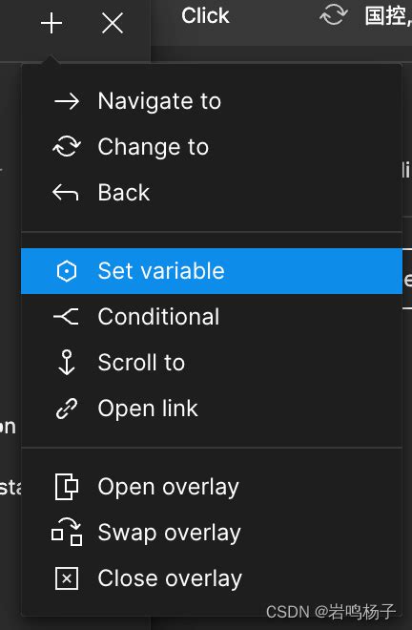Click the Navigate to arrow icon

click(67, 101)
